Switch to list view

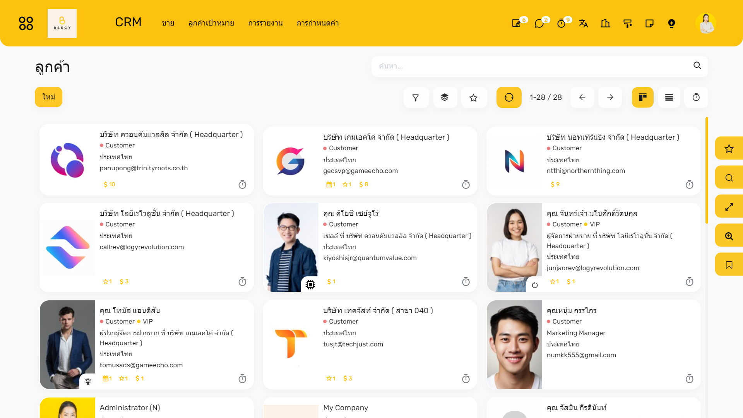669,98
